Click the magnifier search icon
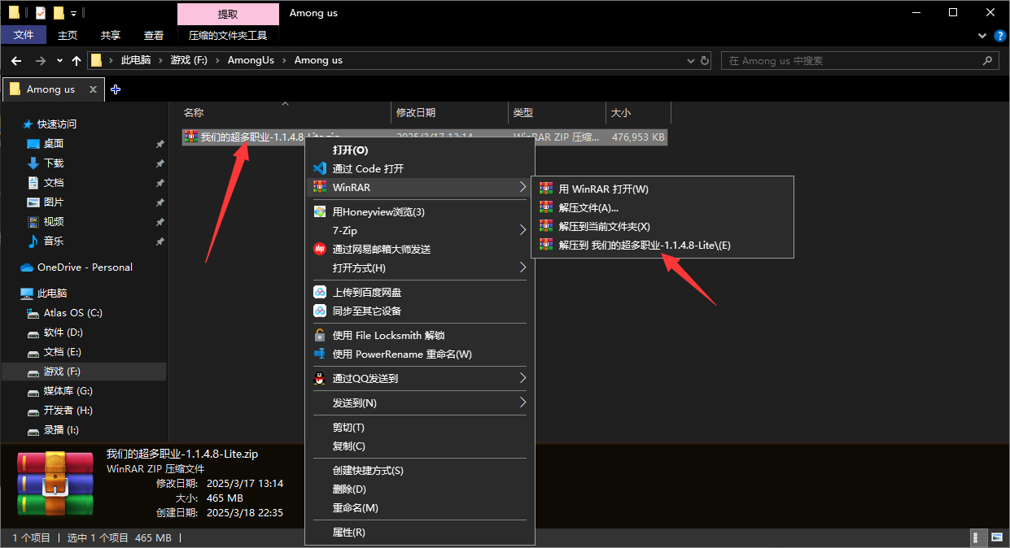Screen dimensions: 1010x548 coord(989,61)
